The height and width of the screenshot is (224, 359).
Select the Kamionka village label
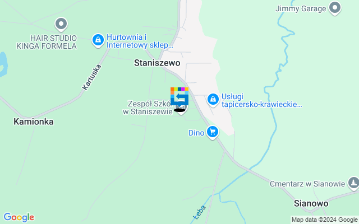(34, 122)
